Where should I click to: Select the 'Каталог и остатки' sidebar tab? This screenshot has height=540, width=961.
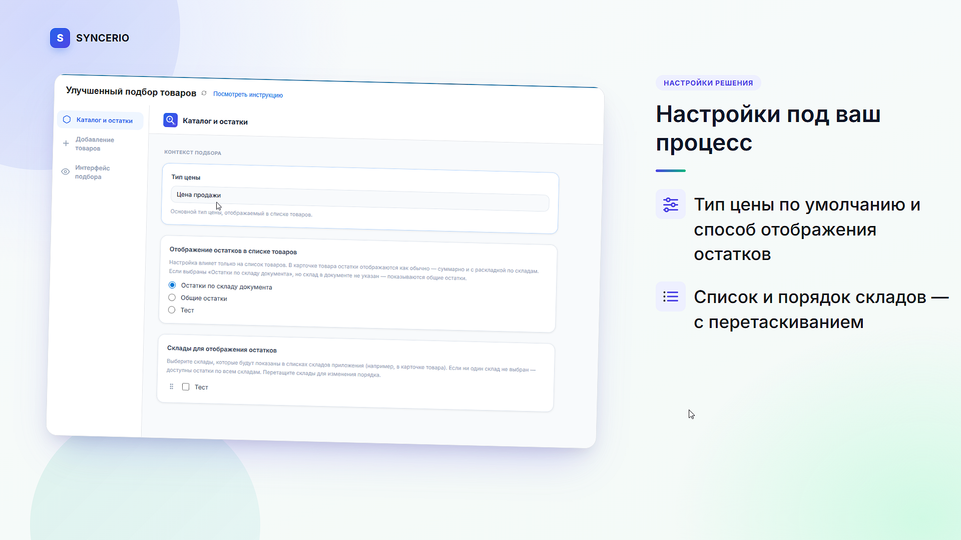[x=101, y=120]
